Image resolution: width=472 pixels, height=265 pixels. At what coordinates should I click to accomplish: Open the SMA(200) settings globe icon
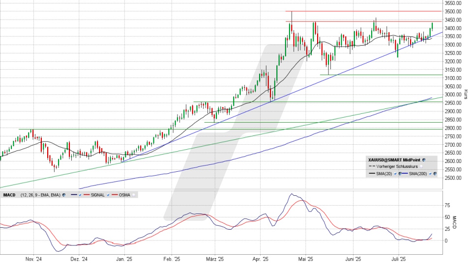[435, 174]
